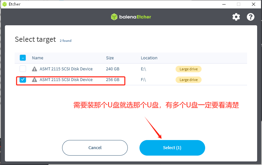Click the E:\ location cell
The width and height of the screenshot is (262, 165).
pyautogui.click(x=143, y=69)
